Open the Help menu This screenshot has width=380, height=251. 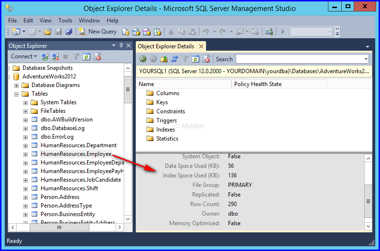pyautogui.click(x=112, y=21)
